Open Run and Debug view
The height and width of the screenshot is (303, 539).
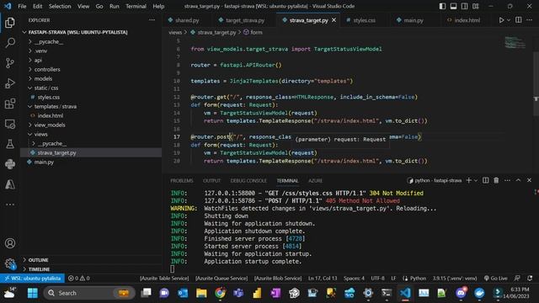pyautogui.click(x=10, y=83)
